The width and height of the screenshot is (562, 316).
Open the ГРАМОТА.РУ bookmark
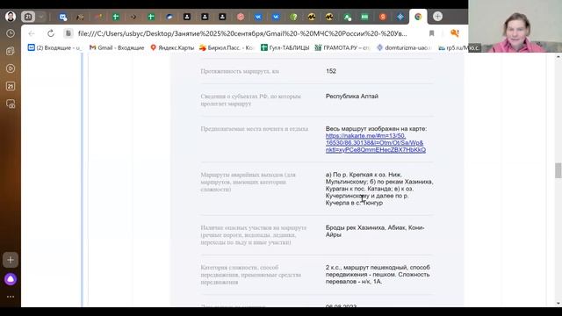point(342,47)
